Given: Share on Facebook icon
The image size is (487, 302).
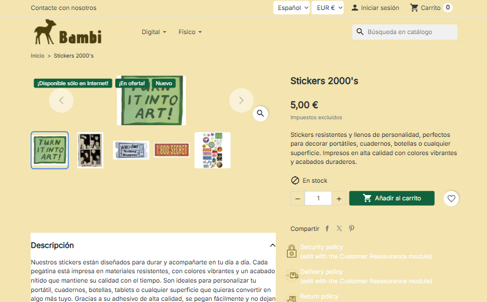Looking at the screenshot, I should 327,229.
